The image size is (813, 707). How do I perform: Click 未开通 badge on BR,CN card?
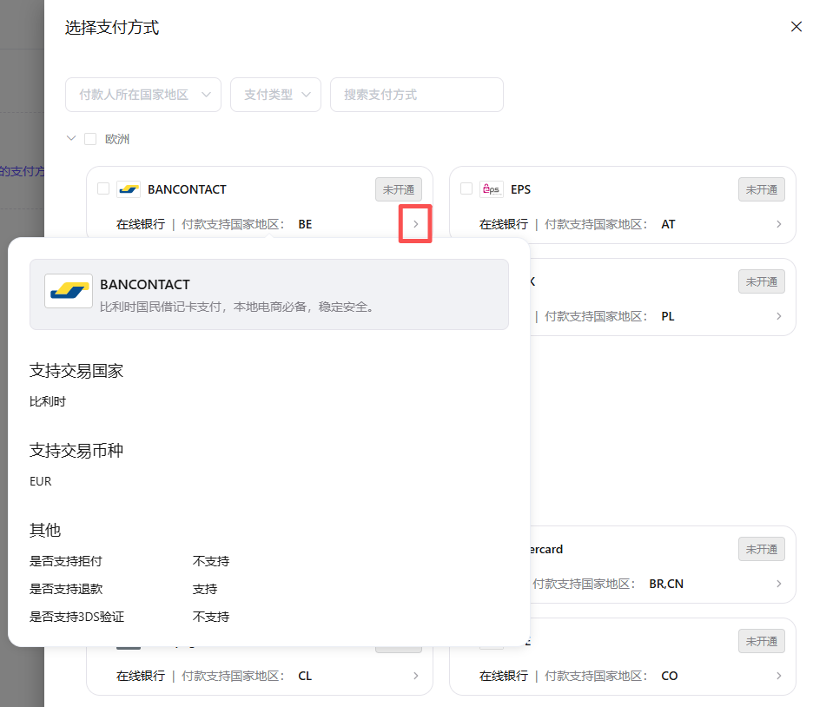pyautogui.click(x=761, y=550)
